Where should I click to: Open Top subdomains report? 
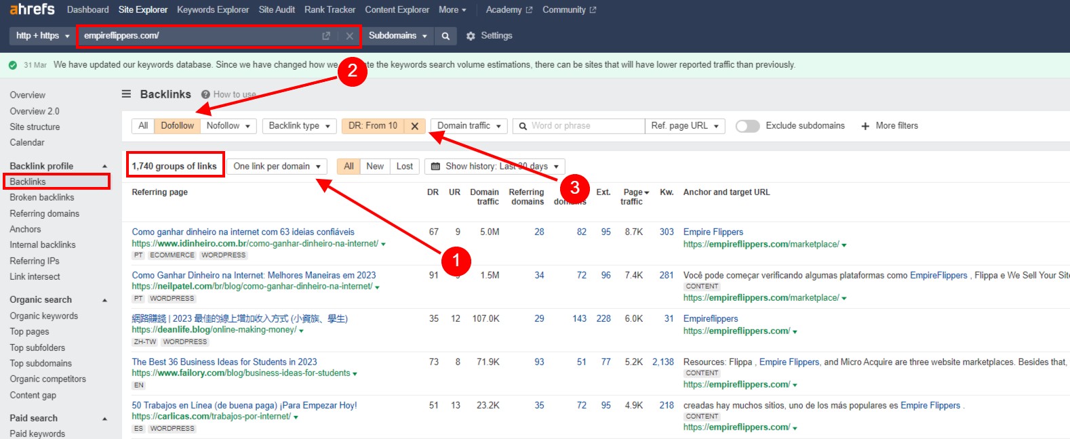(41, 364)
